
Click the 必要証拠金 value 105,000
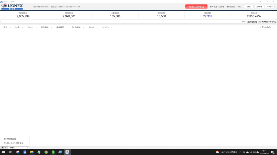click(115, 16)
